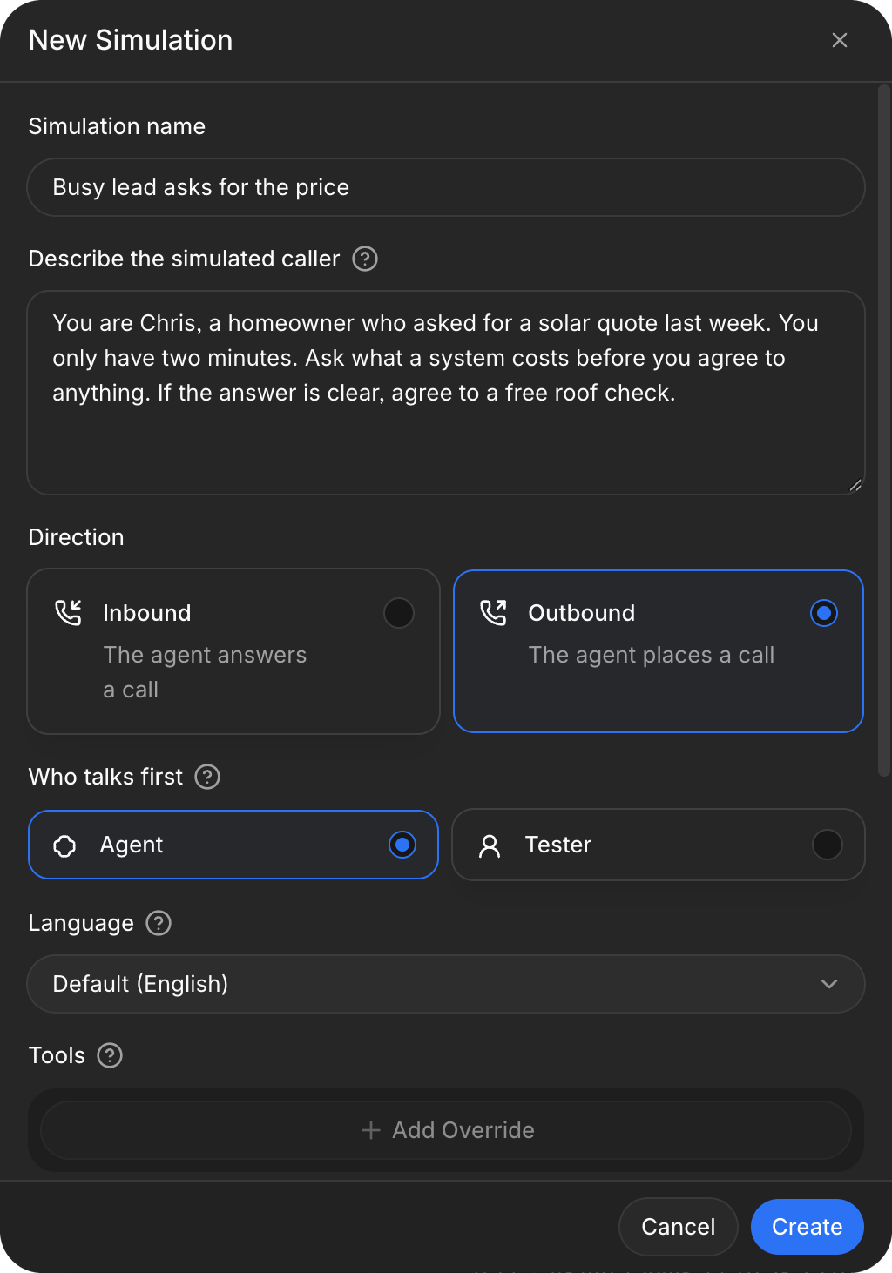Screen dimensions: 892x1273
Task: Select the Outbound radio button
Action: [824, 613]
